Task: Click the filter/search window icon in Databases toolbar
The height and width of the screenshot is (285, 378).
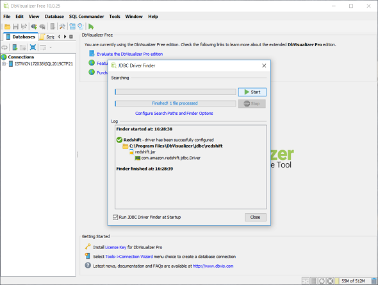Action: click(43, 47)
